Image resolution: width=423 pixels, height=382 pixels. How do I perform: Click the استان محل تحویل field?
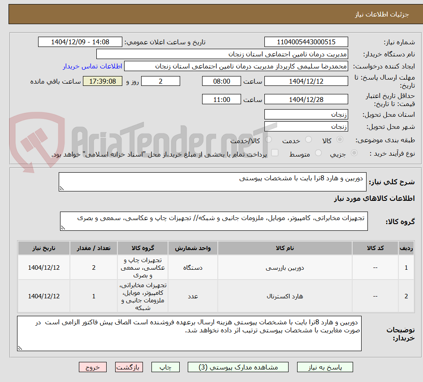pyautogui.click(x=306, y=115)
